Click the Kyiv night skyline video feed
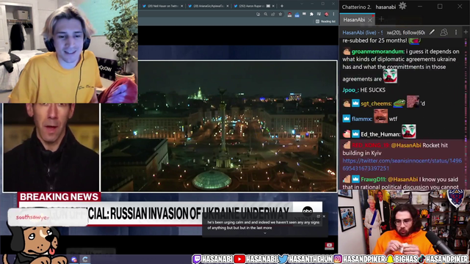This screenshot has height=264, width=470. [219, 125]
